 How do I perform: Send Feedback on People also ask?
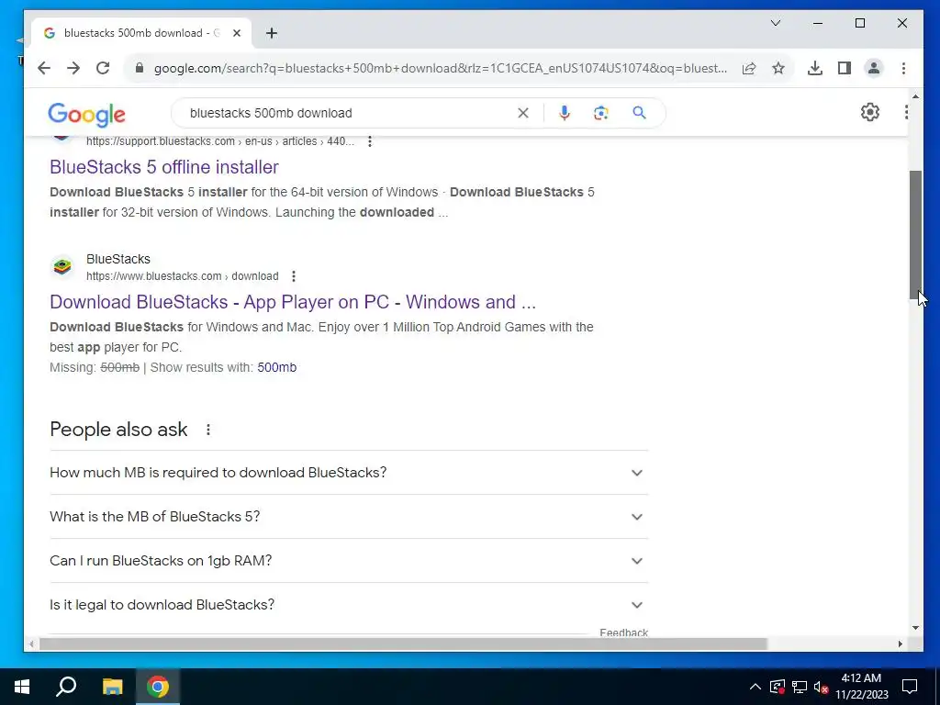[623, 632]
